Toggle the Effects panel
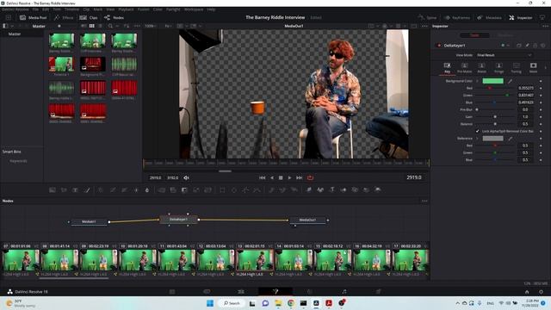The height and width of the screenshot is (310, 551). click(64, 17)
